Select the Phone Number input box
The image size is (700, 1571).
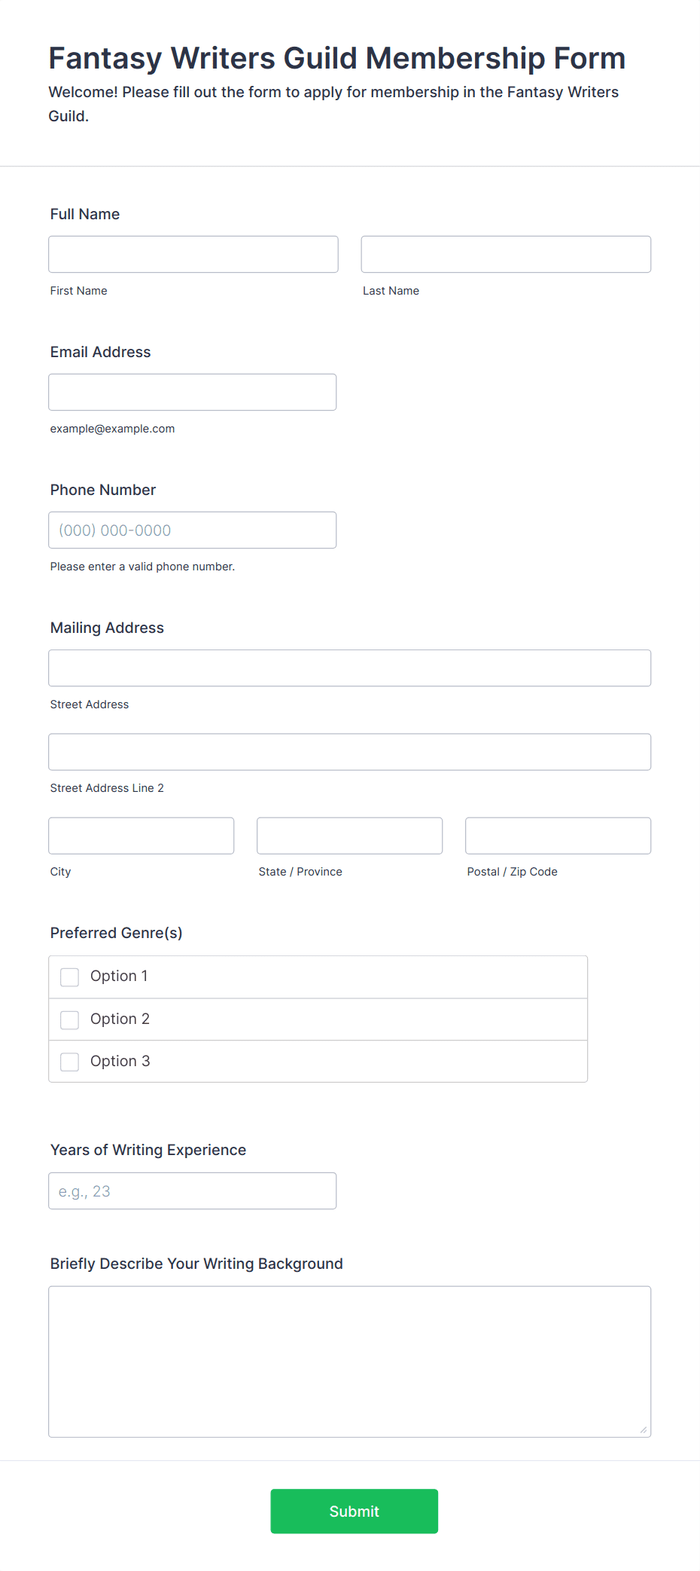193,530
